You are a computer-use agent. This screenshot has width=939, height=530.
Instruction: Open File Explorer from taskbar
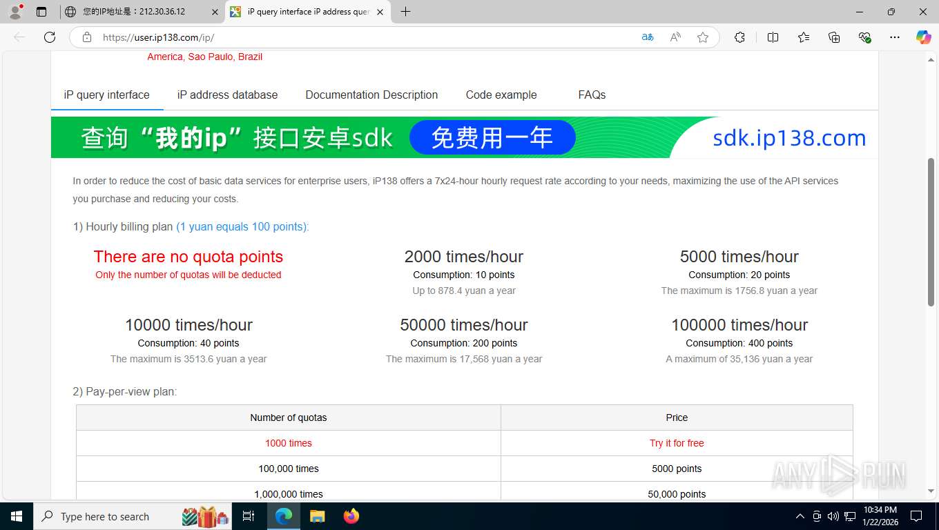(x=317, y=516)
